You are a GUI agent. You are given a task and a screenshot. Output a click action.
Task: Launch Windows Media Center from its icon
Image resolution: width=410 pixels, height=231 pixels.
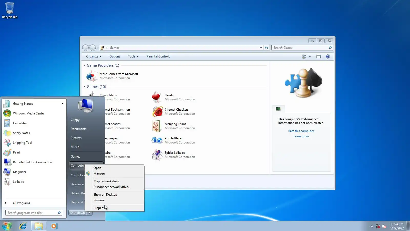pyautogui.click(x=7, y=113)
